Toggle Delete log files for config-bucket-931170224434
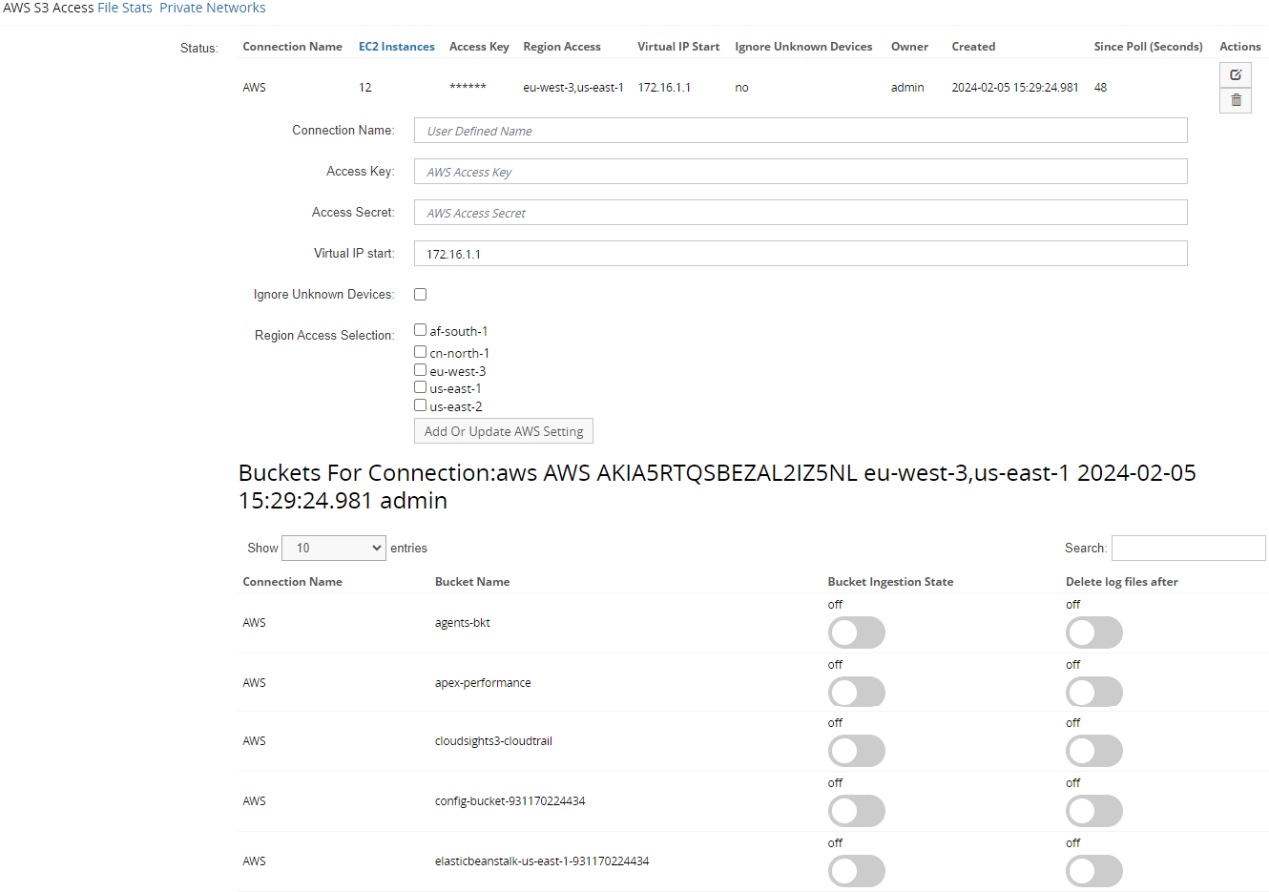 click(1094, 811)
